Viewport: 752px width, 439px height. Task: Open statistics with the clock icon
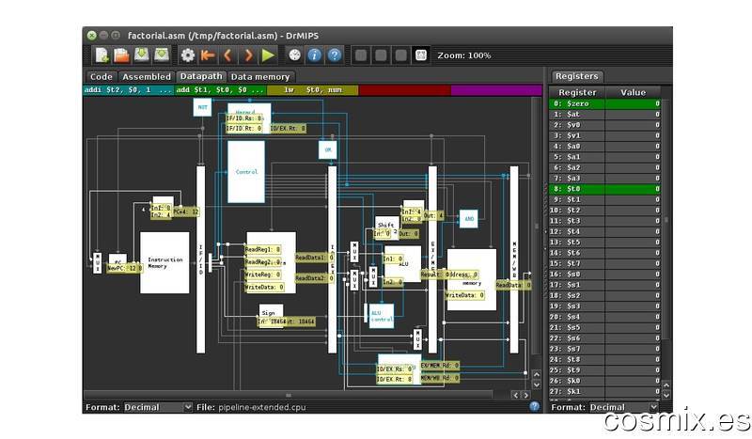coord(294,55)
